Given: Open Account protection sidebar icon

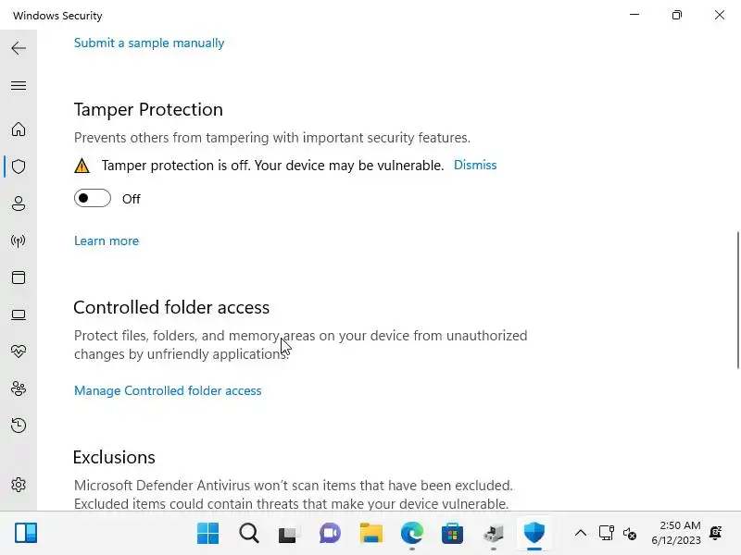Looking at the screenshot, I should click(x=19, y=203).
